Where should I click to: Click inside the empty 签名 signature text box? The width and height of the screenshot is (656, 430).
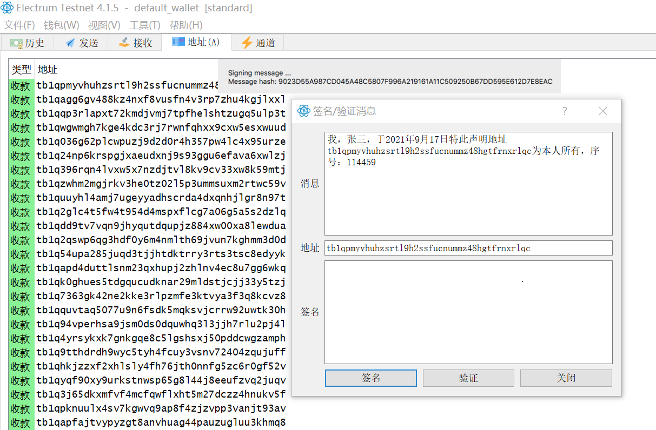(468, 312)
